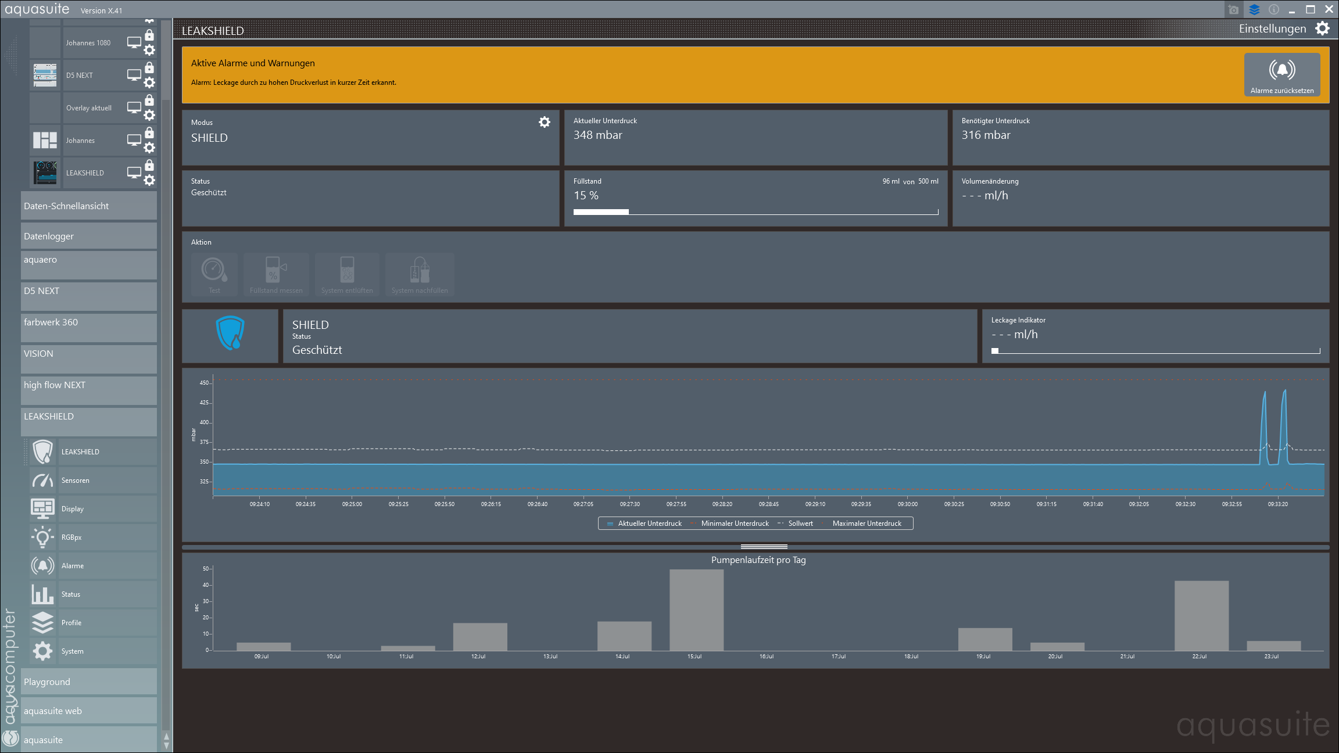Expand the high flow NEXT section

[89, 390]
